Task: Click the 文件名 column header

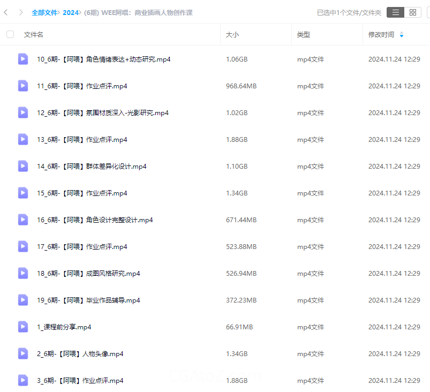Action: (34, 34)
